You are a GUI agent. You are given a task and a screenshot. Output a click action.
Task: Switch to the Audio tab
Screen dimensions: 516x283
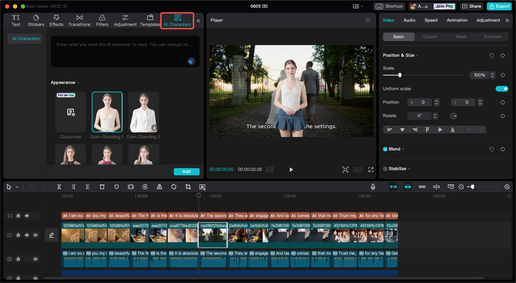pos(409,20)
